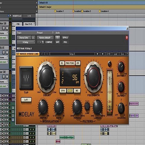Click the SAFE automation button
The image size is (145, 145).
pos(57,42)
